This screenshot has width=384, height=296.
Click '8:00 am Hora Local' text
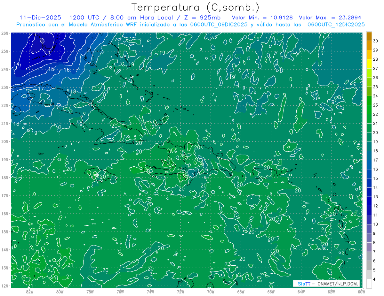142,18
